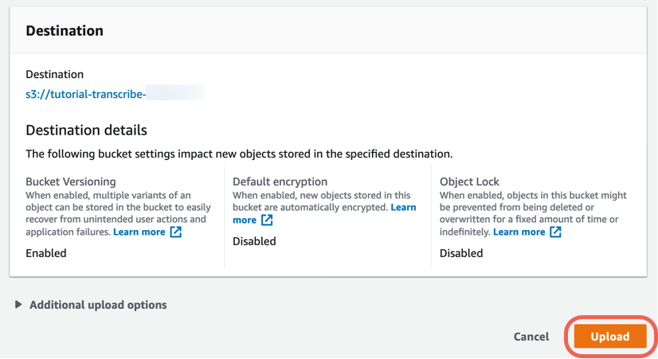
Task: Click the orange Upload button
Action: [610, 337]
